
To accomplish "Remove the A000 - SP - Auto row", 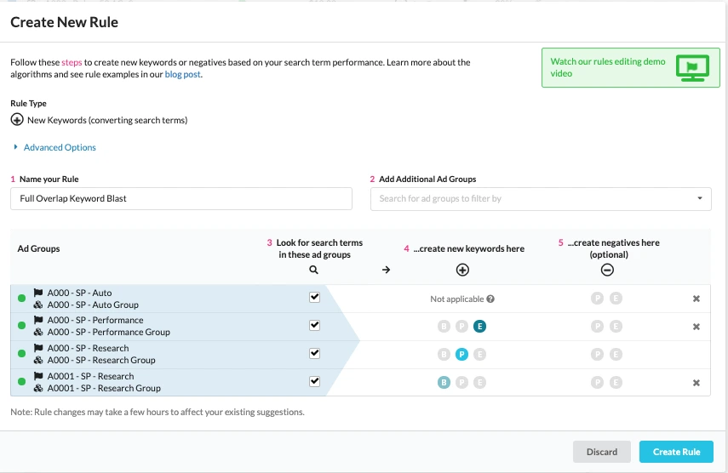I will click(696, 299).
